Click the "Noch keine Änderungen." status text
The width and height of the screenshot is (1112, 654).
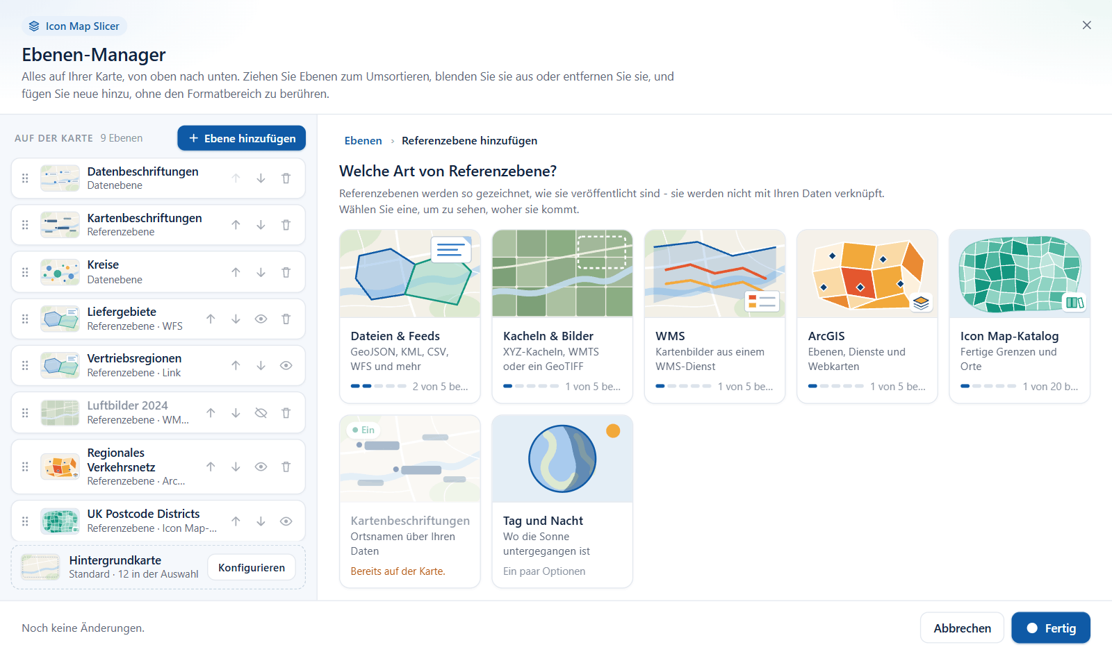click(x=83, y=628)
